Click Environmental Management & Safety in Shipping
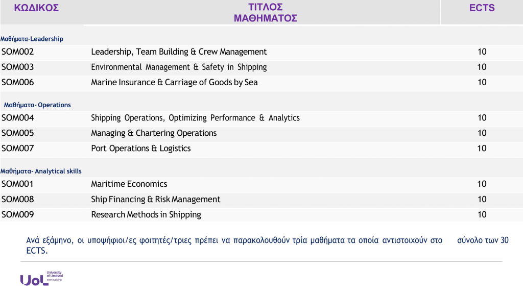 pos(179,67)
